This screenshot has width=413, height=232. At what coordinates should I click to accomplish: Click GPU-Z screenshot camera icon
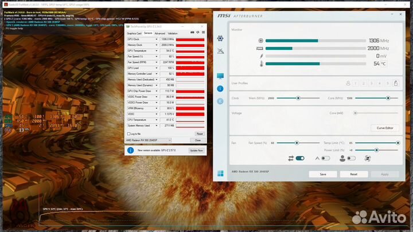coord(192,32)
